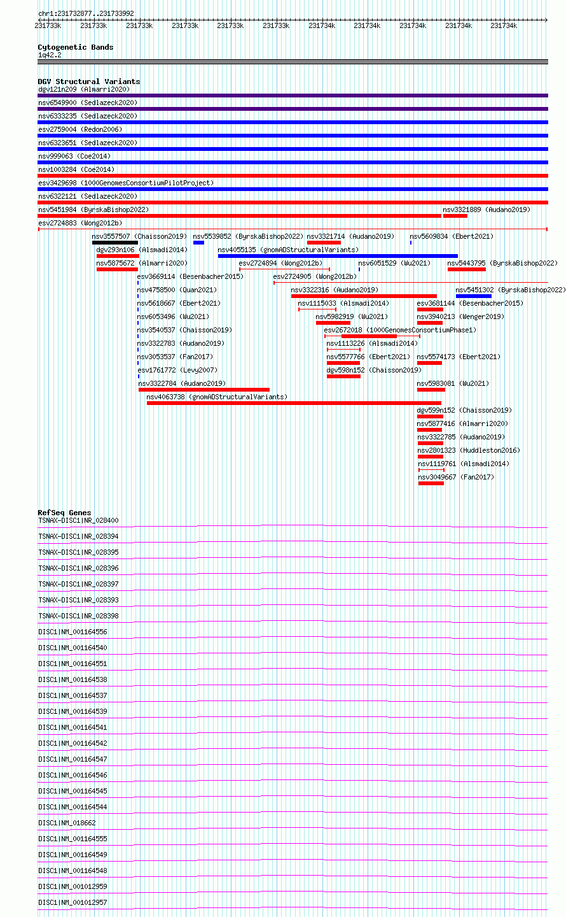566x917 pixels.
Task: Click the dgv598n152 (Chaisson2019) label
Action: pyautogui.click(x=374, y=370)
